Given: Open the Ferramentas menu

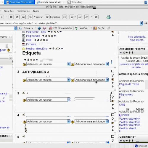Looking at the screenshot, I should [23, 11].
